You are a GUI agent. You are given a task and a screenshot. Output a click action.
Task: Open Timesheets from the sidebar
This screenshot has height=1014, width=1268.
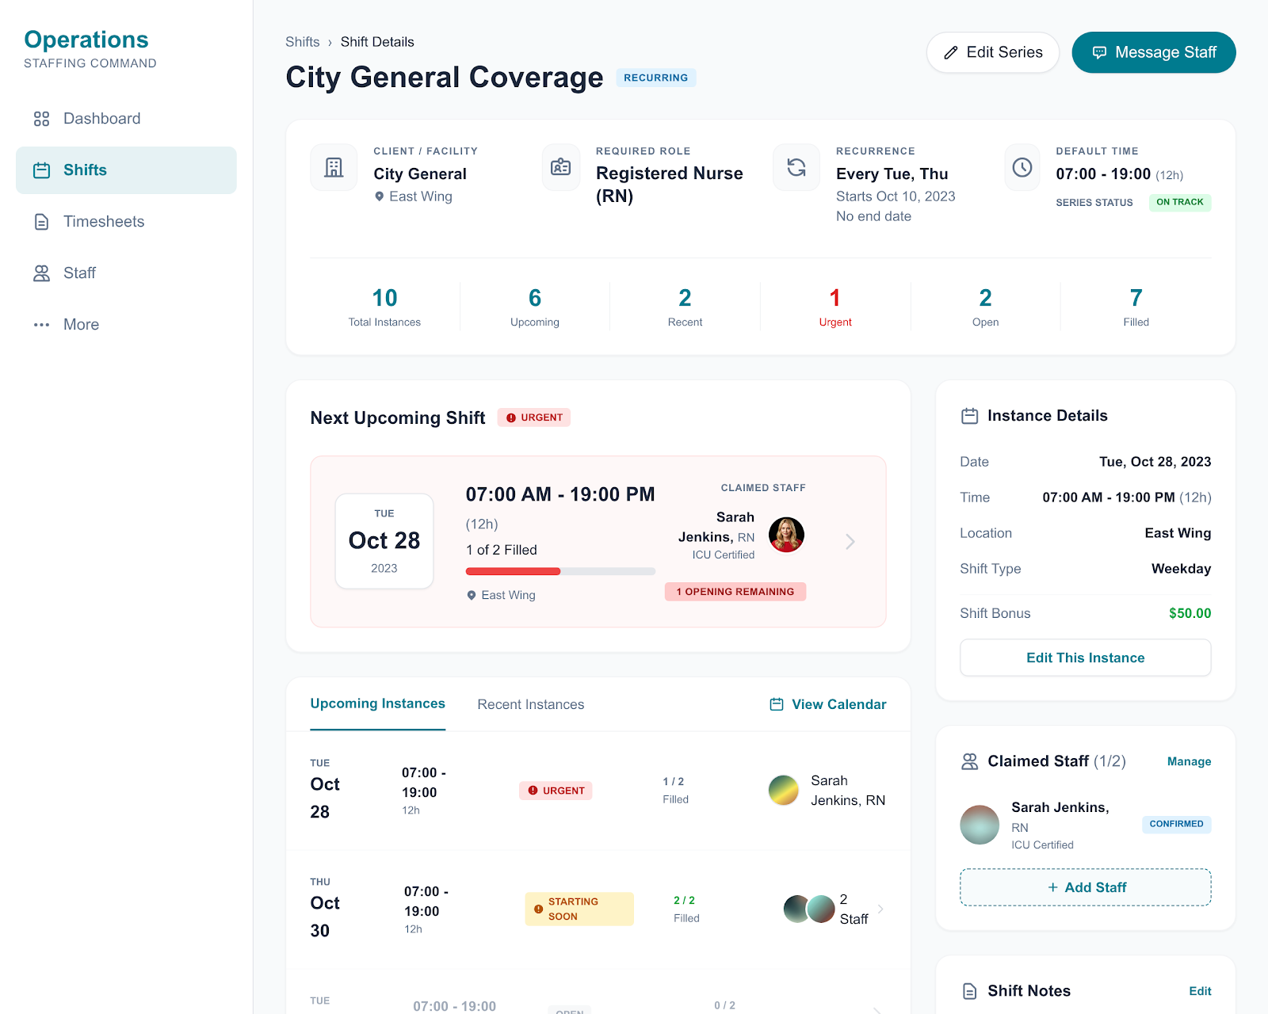(x=126, y=222)
